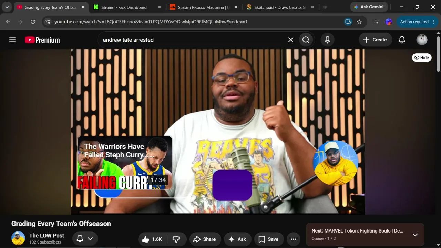Image resolution: width=441 pixels, height=248 pixels.
Task: Open the Create menu
Action: tap(375, 40)
